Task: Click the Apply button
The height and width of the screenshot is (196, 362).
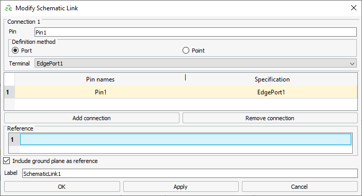Action: (x=181, y=187)
